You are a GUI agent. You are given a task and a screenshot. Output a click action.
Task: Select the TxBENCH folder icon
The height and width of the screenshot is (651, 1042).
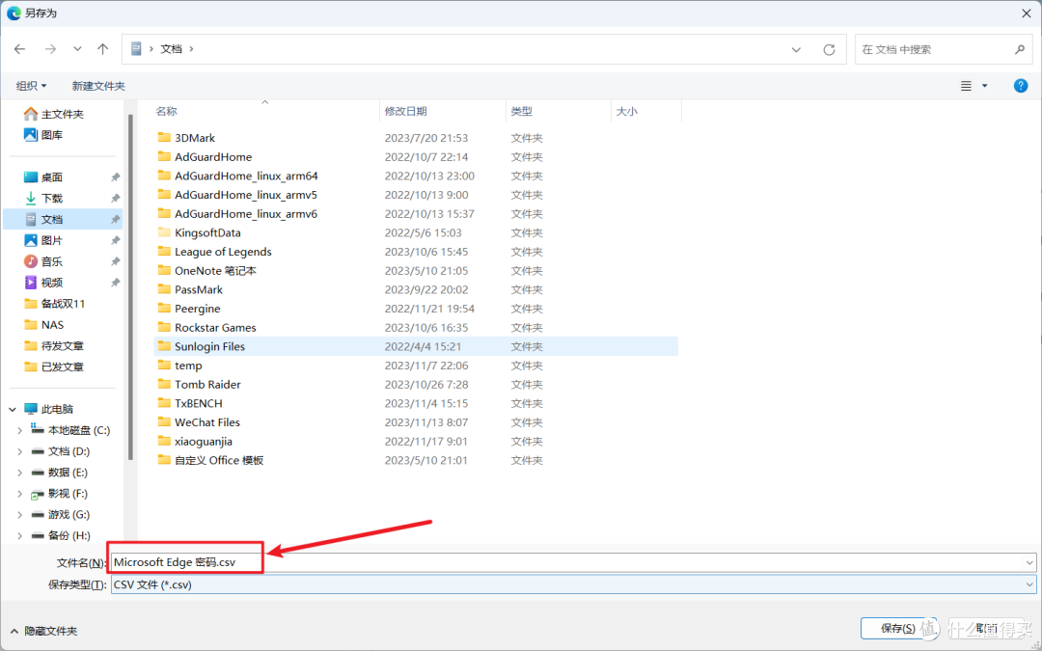pyautogui.click(x=164, y=402)
